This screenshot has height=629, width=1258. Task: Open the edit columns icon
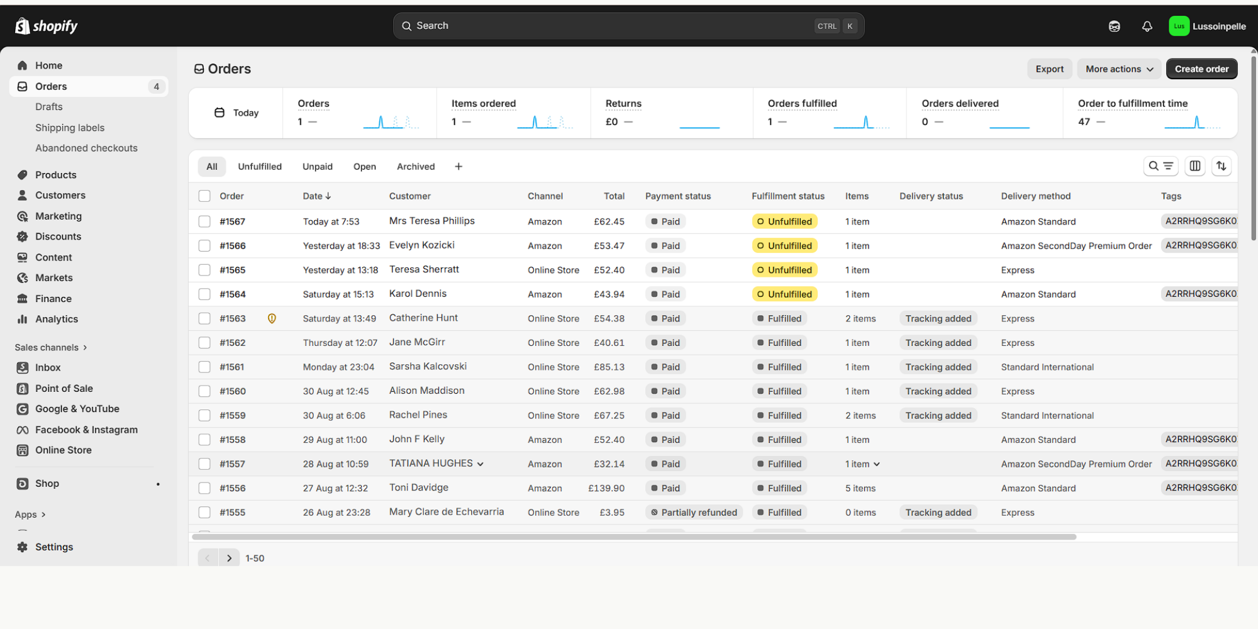pyautogui.click(x=1194, y=166)
